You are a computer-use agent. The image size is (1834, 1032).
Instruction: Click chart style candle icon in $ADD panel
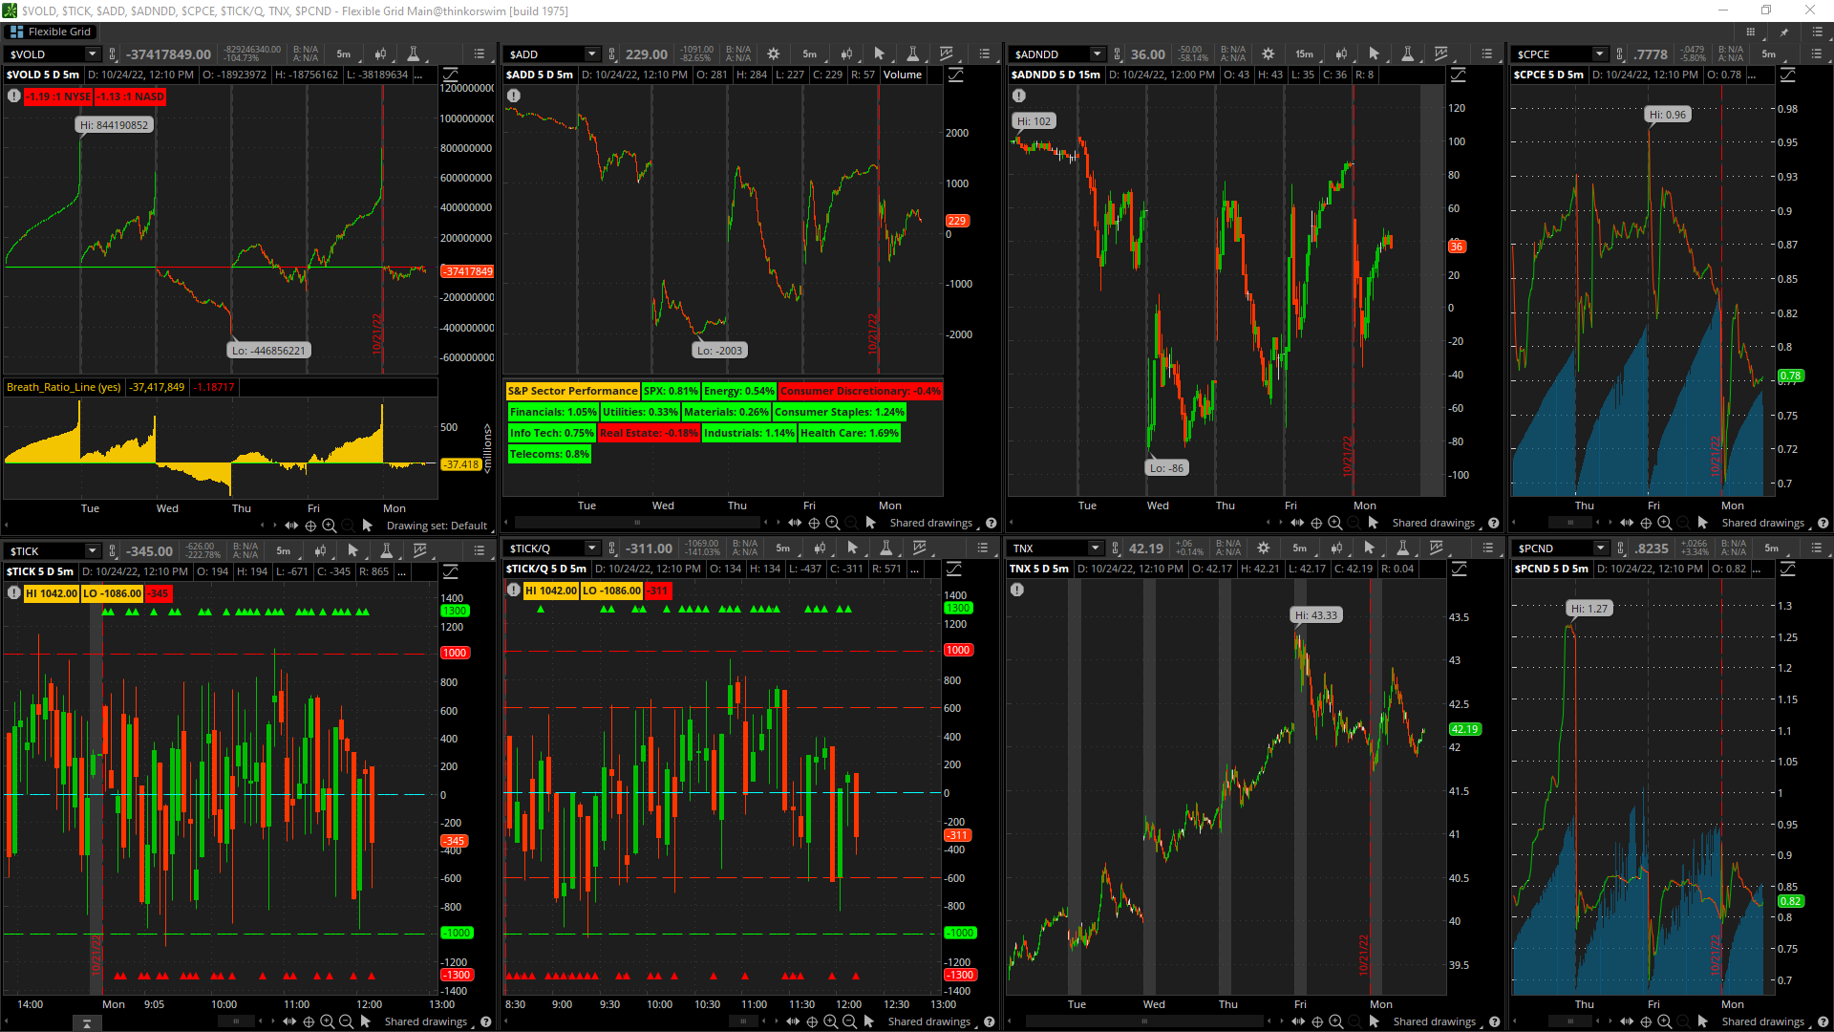845,54
